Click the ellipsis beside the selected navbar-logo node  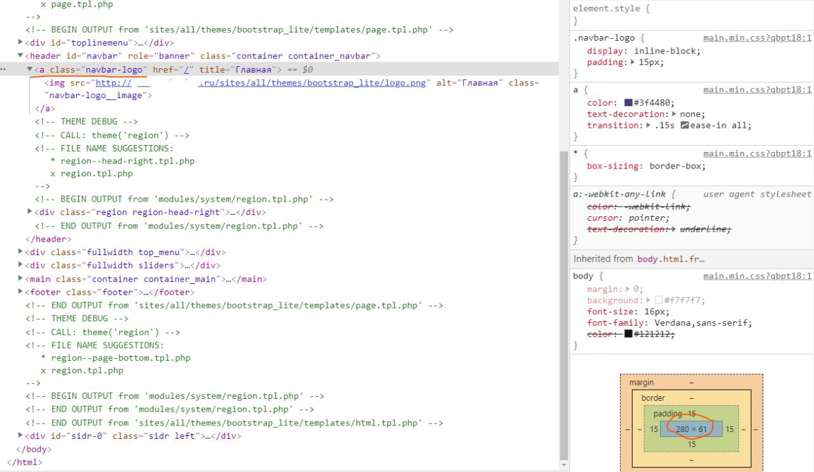point(4,69)
